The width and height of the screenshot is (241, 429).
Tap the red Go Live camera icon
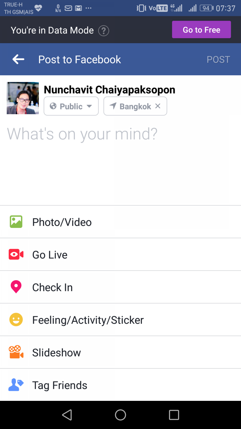click(16, 254)
